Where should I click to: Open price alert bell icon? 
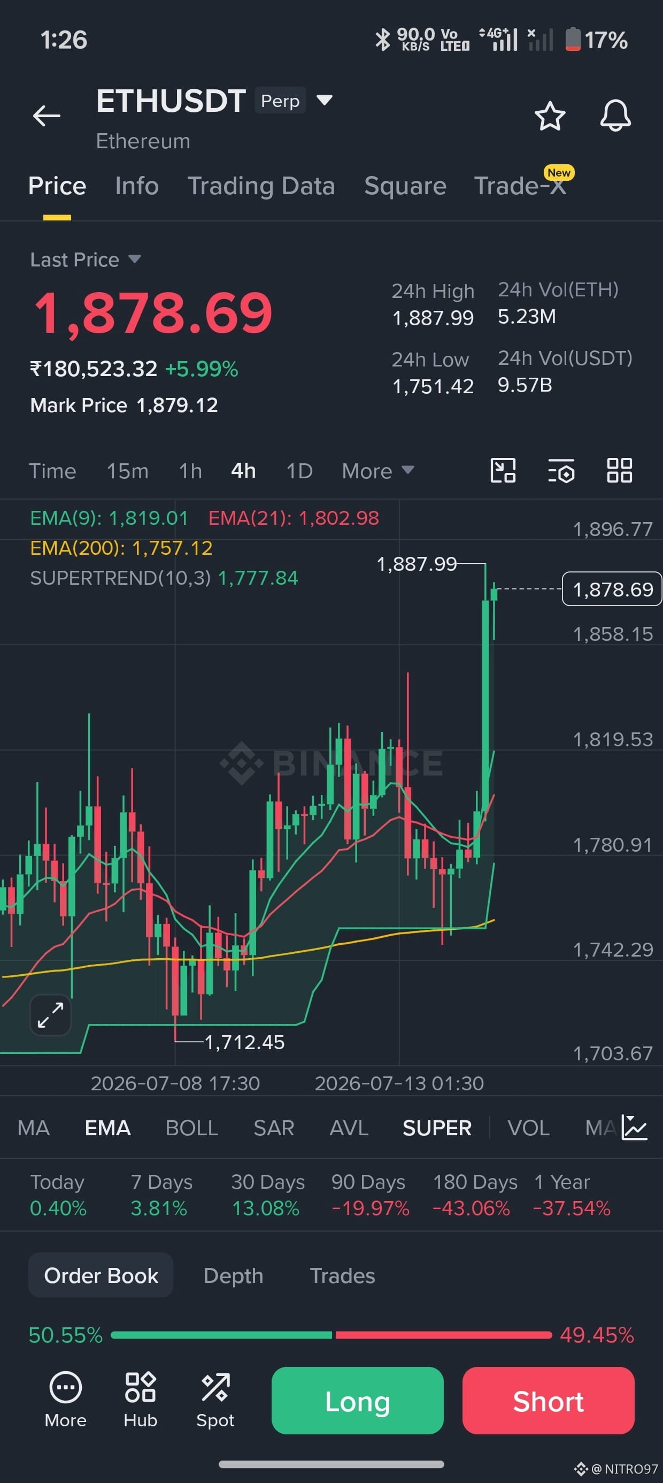(x=615, y=116)
